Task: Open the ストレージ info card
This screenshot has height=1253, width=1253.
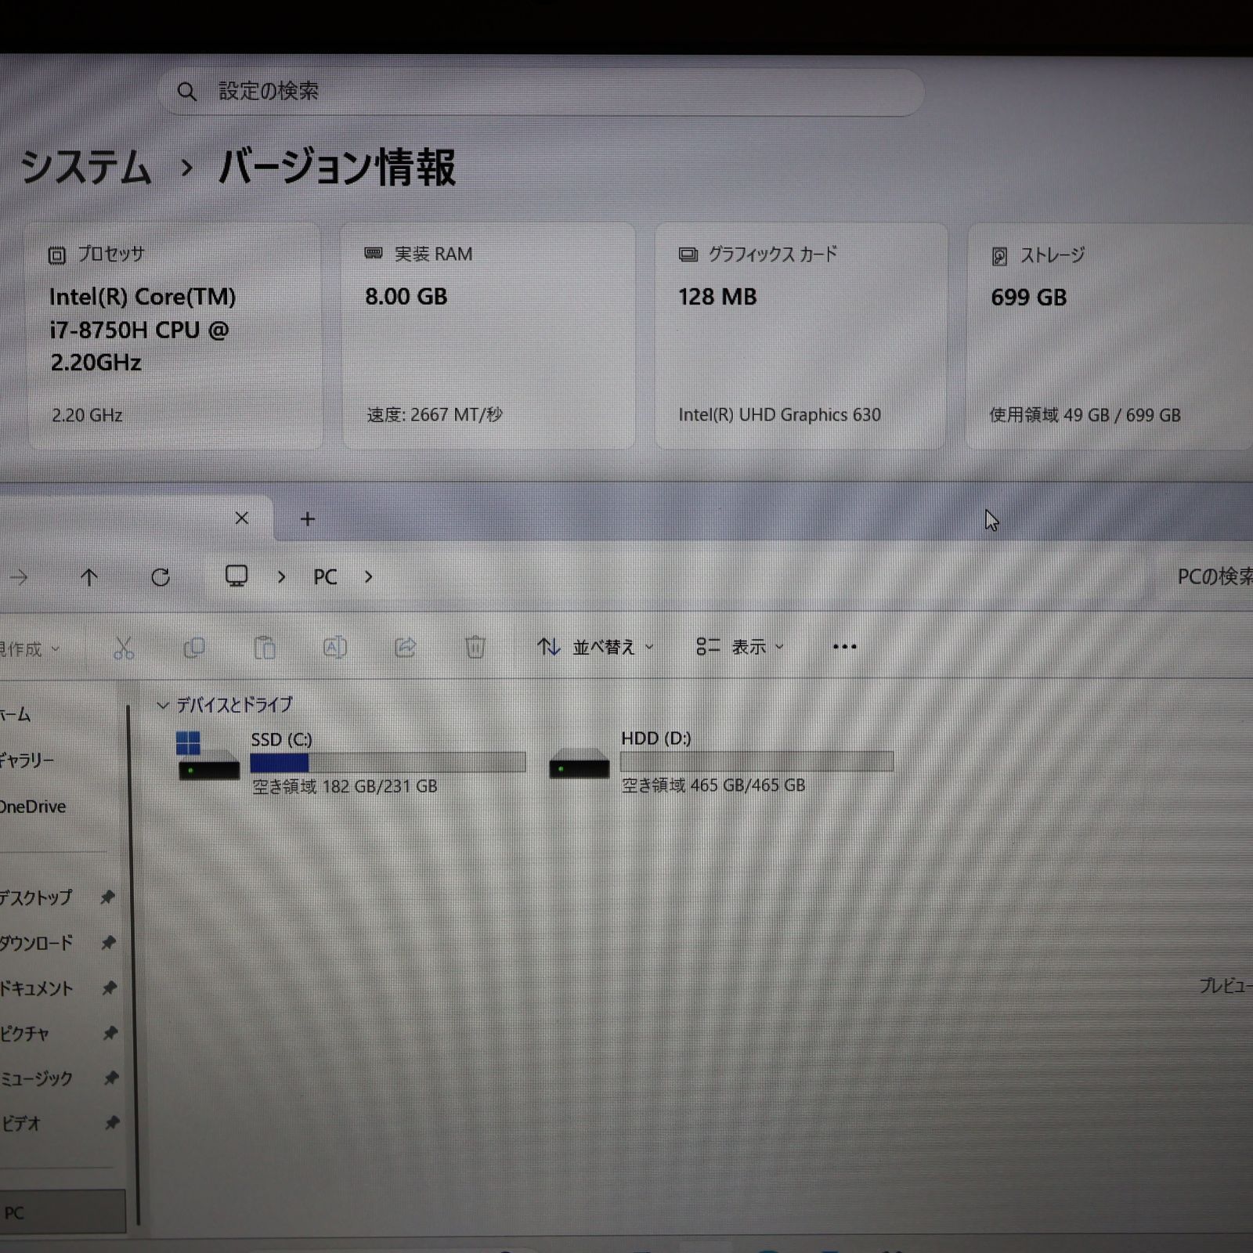Action: coord(1110,336)
